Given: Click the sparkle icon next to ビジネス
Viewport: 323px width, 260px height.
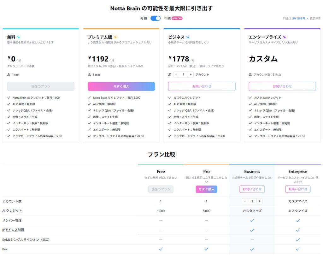Looking at the screenshot, I should pyautogui.click(x=188, y=37).
